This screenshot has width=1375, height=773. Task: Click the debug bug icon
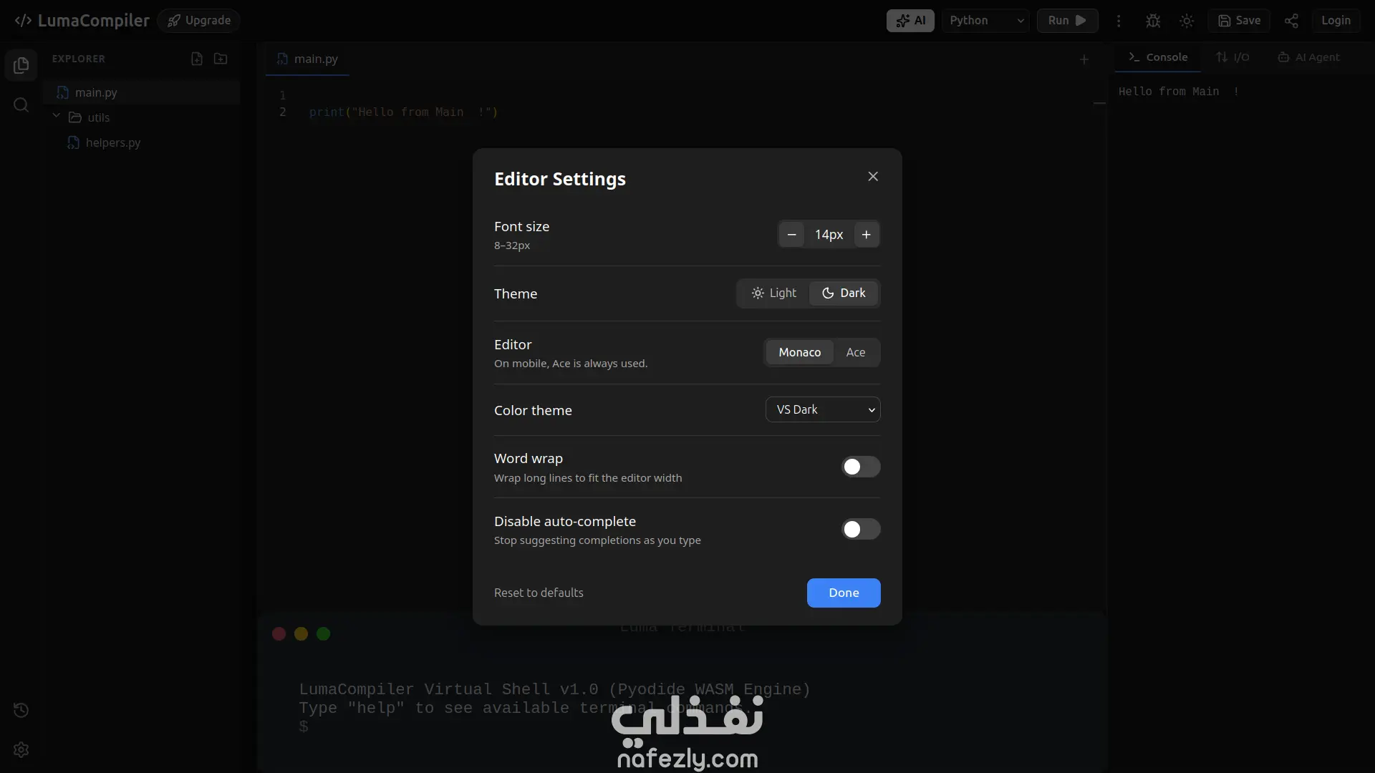[x=1153, y=21]
